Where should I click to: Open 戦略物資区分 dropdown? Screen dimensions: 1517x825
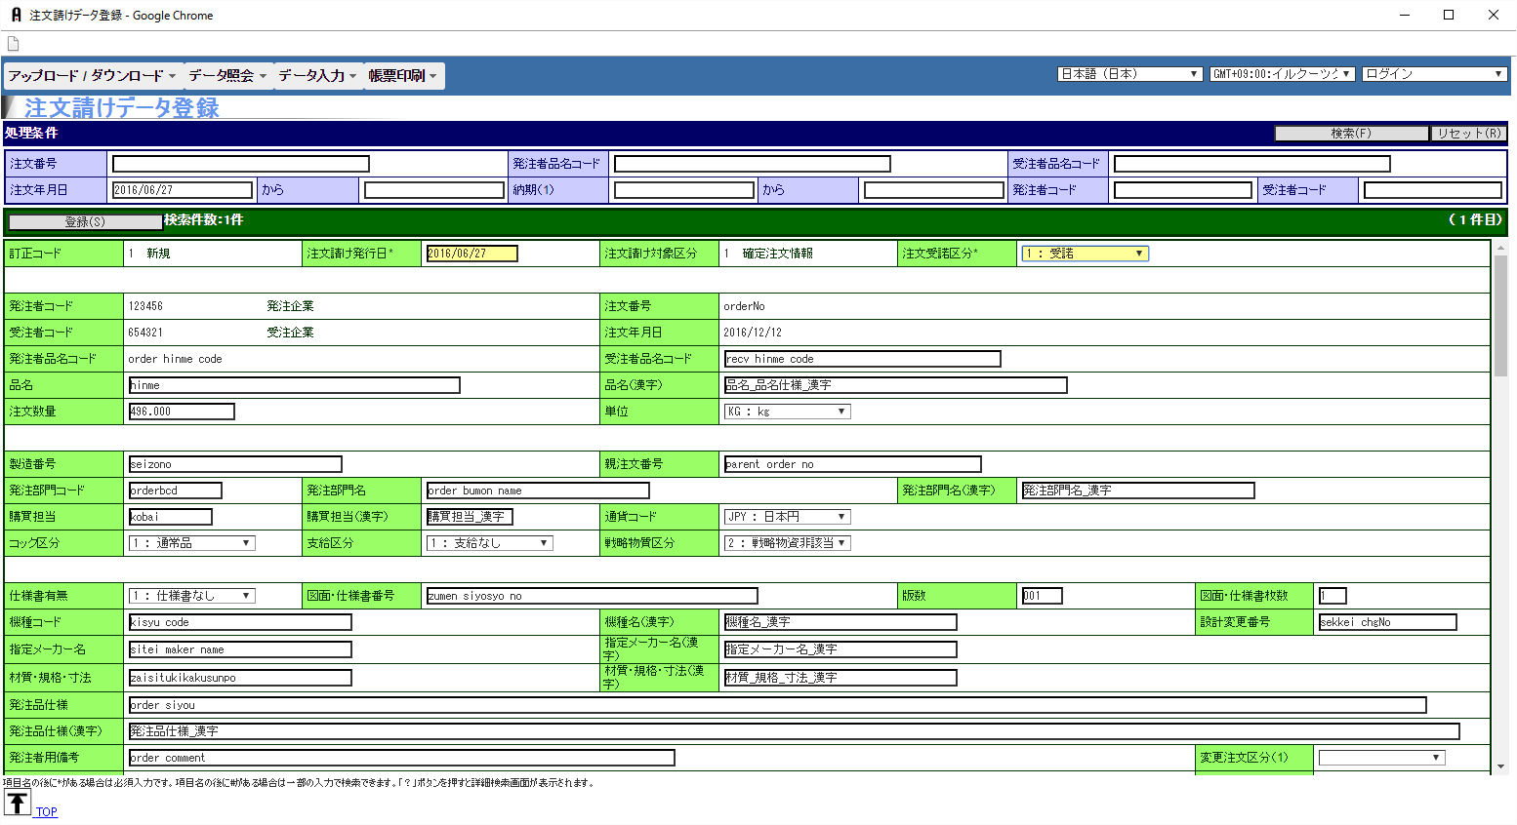click(x=787, y=543)
